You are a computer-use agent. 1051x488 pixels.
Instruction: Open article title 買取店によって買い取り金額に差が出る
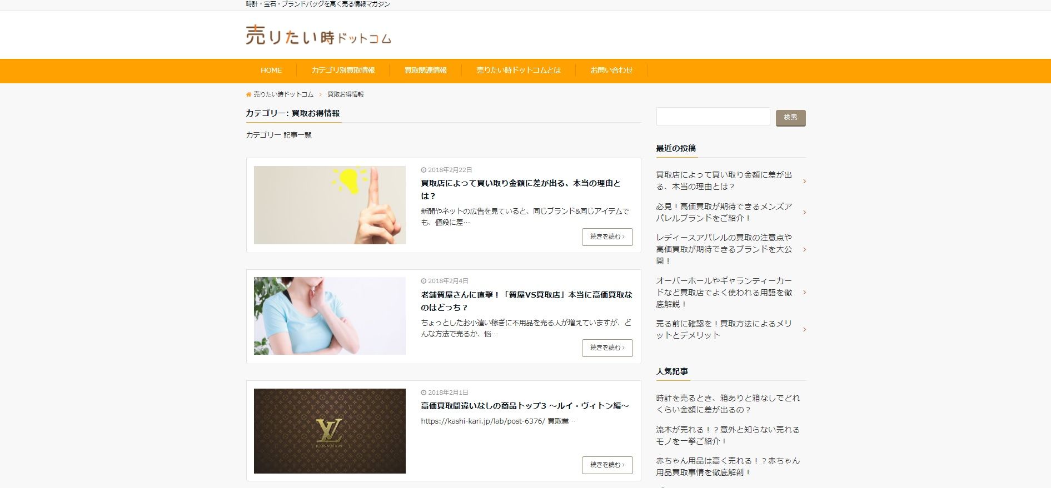(521, 189)
